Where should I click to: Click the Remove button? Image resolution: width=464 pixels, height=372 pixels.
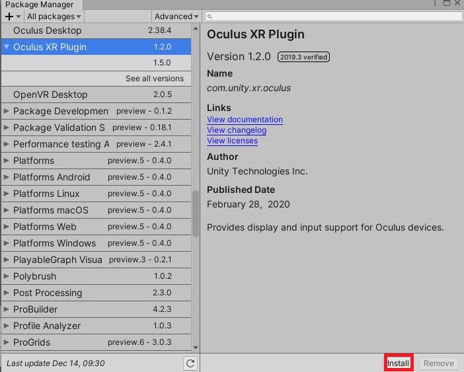[438, 363]
